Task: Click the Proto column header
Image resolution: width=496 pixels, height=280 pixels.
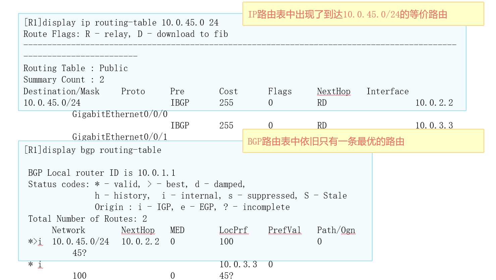Action: coord(133,92)
